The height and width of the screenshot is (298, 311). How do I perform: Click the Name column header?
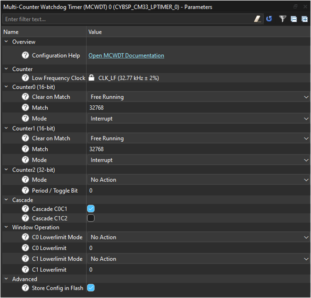tap(42, 32)
